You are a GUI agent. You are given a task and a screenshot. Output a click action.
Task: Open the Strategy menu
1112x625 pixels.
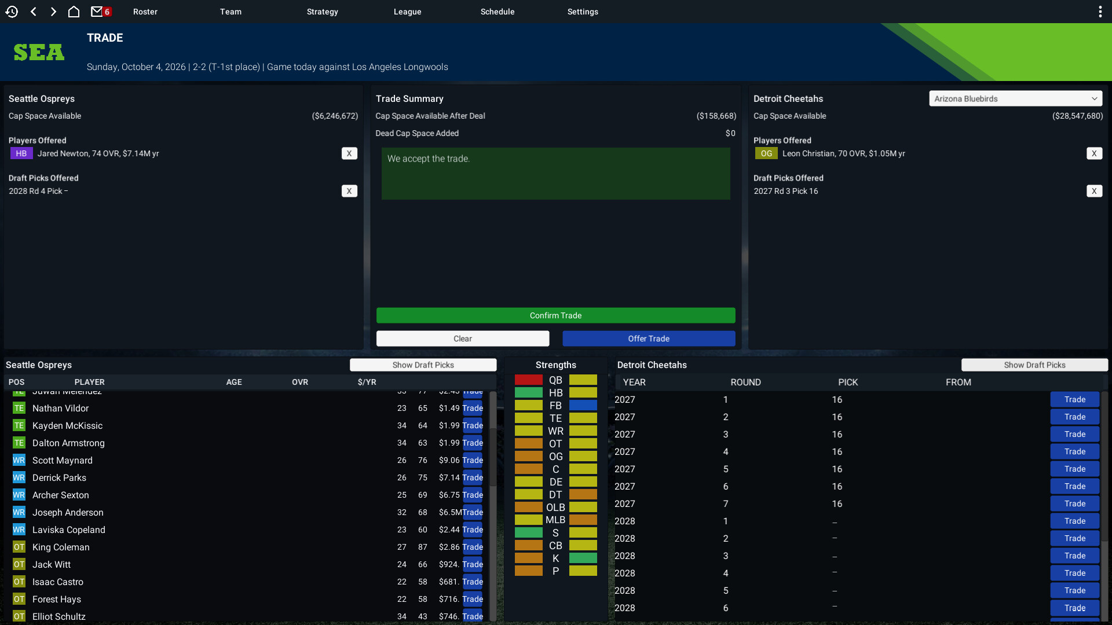[x=322, y=12]
